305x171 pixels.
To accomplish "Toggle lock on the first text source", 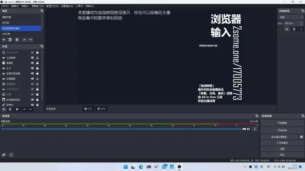I will pos(37,58).
